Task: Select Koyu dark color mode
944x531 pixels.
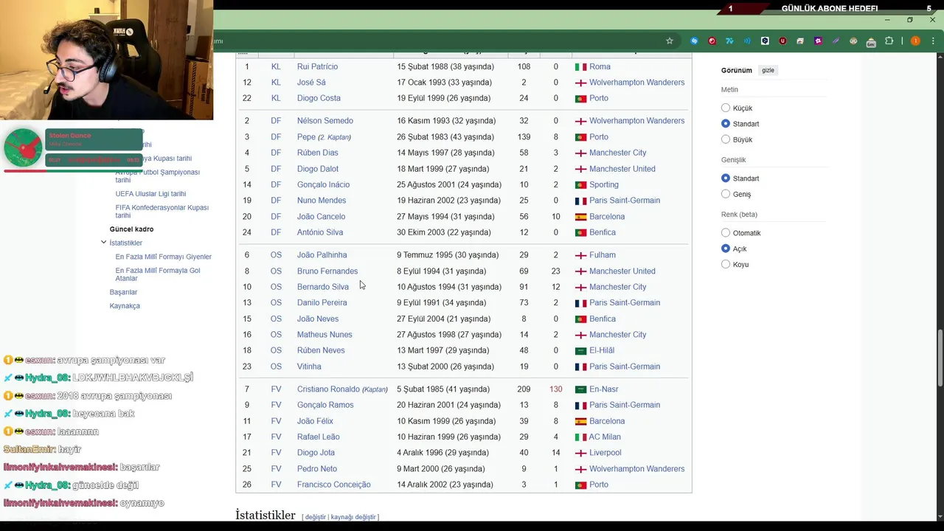Action: tap(726, 264)
